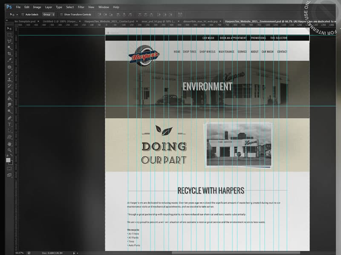Click the Align Top Edges icon
Screen dimensions: 341x255
[99, 14]
